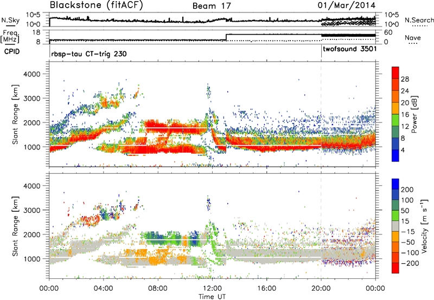The height and width of the screenshot is (300, 434).
Task: Click the '08:00' time axis label
Action: pyautogui.click(x=158, y=289)
